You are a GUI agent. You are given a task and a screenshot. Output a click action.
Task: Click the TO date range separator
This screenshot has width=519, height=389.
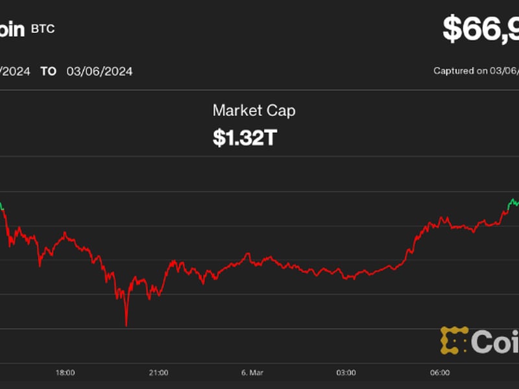click(x=49, y=71)
